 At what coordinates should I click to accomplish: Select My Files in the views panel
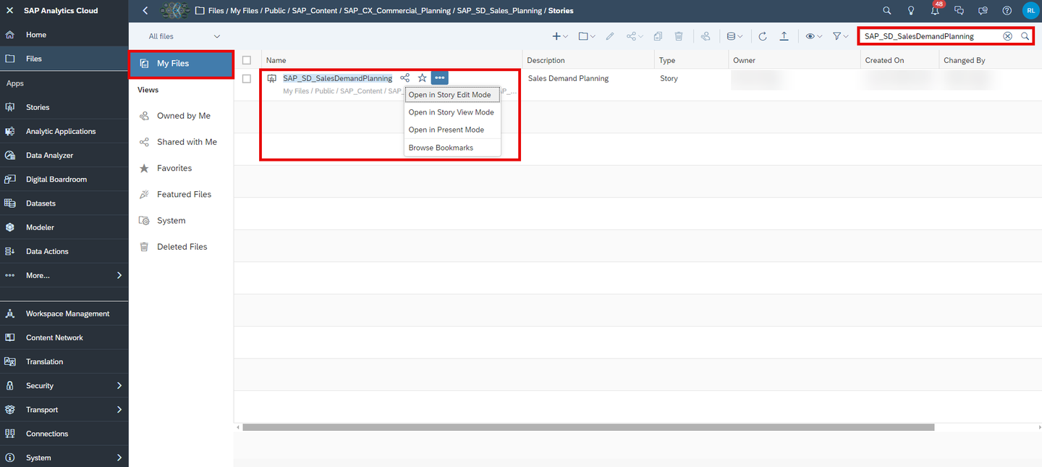coord(181,64)
